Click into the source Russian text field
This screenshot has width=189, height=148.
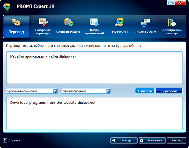(x=94, y=68)
